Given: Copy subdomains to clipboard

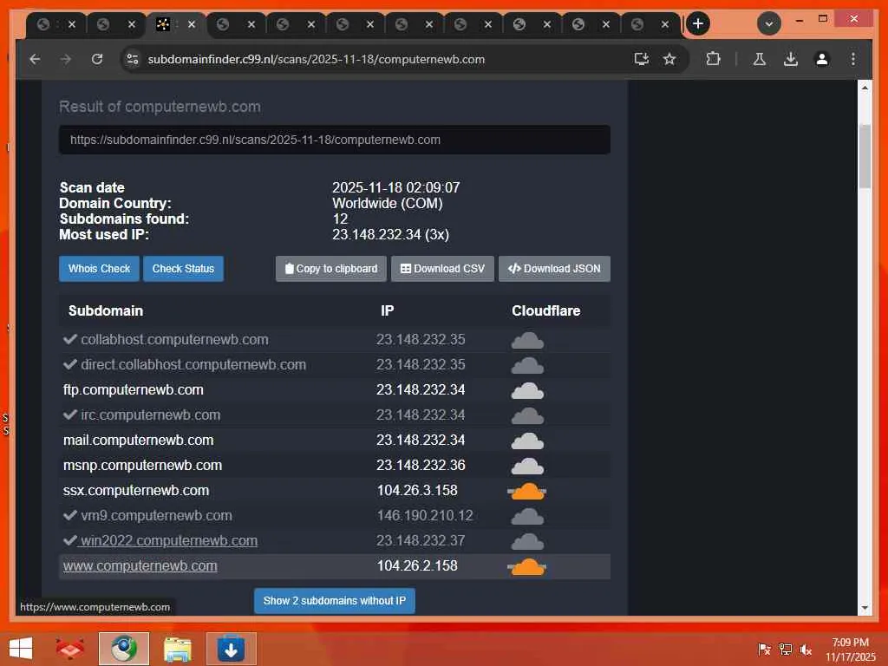Looking at the screenshot, I should pyautogui.click(x=330, y=269).
